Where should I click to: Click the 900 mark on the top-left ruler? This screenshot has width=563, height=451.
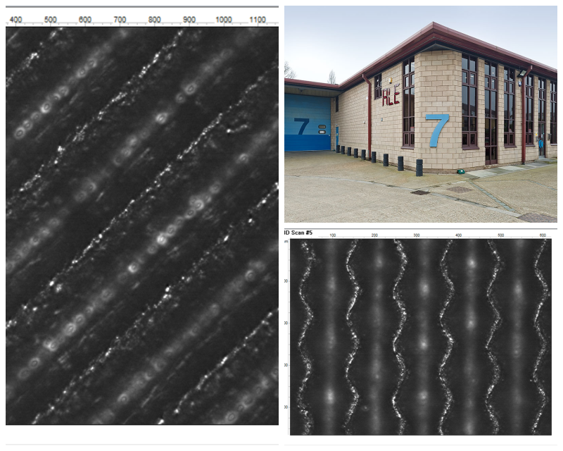click(189, 20)
